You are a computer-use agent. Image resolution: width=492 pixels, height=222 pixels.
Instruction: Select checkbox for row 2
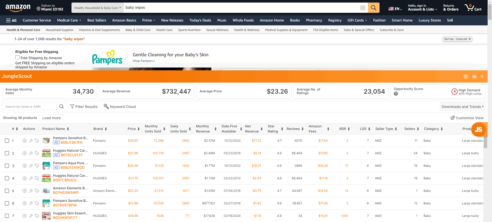[7, 153]
